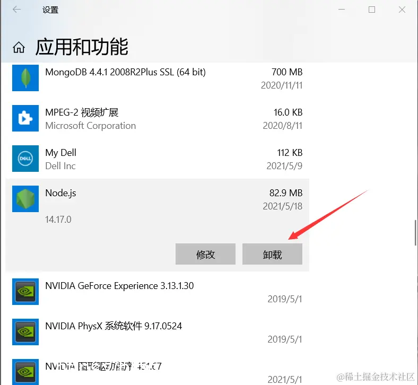Click the 700 MB size value
The height and width of the screenshot is (385, 418).
click(287, 72)
